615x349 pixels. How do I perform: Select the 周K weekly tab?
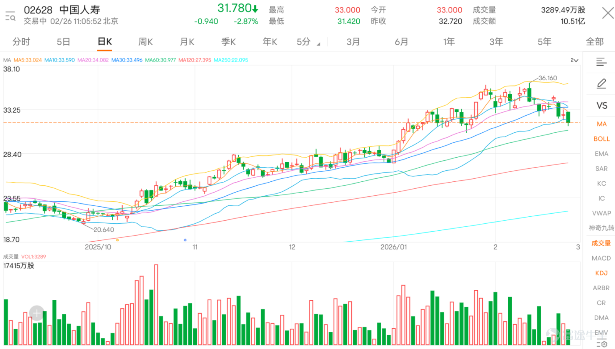coord(146,42)
